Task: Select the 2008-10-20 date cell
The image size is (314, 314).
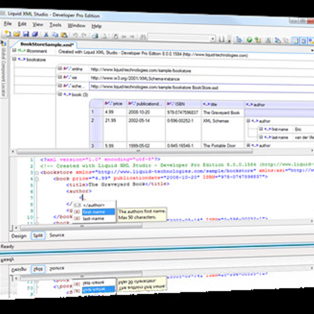Action: pos(146,112)
